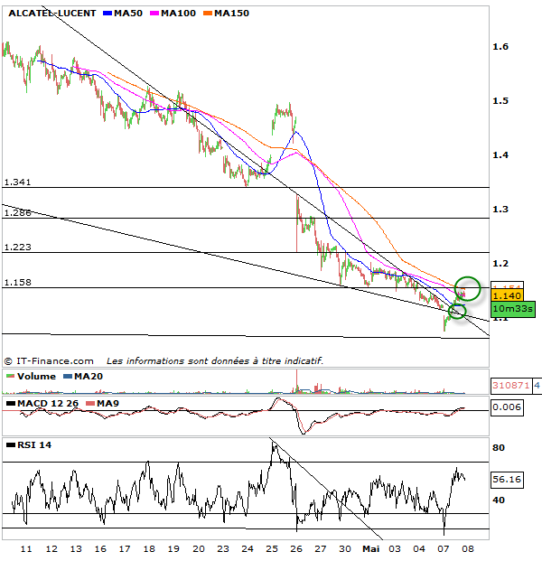Click the MA100 magenta legend marker

coord(155,14)
